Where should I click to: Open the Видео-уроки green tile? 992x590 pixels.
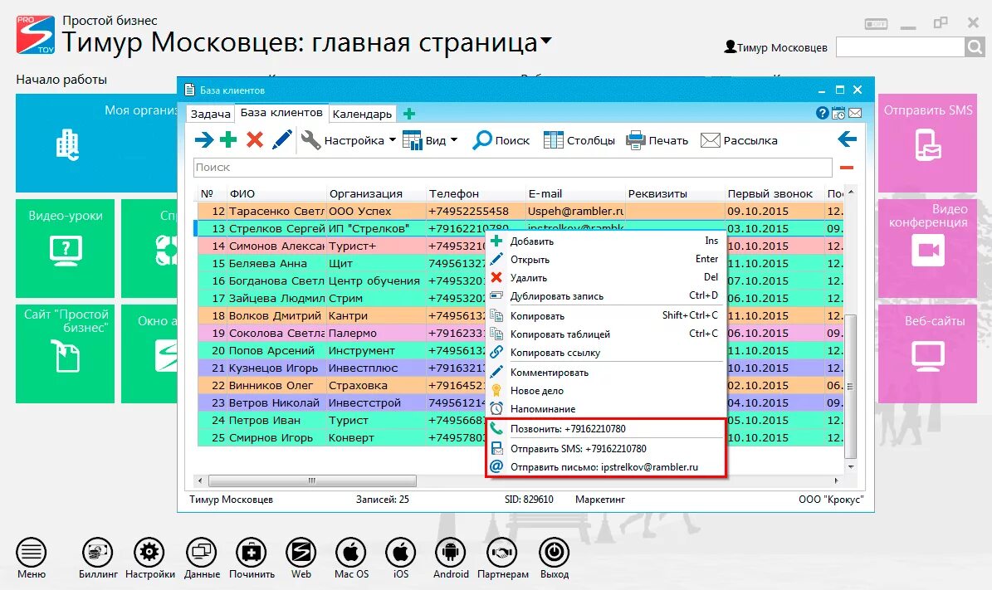coord(65,248)
